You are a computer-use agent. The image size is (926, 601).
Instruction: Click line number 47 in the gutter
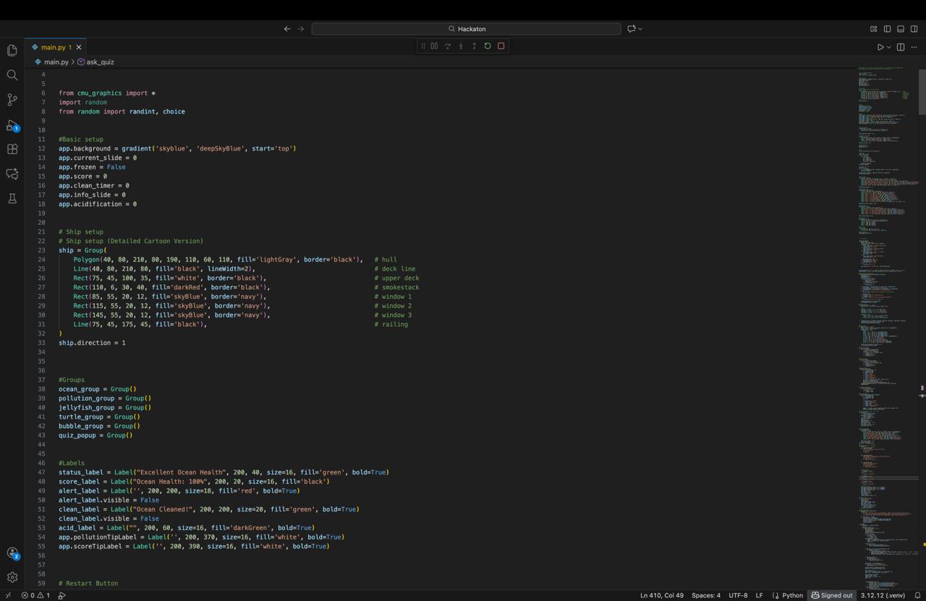42,472
